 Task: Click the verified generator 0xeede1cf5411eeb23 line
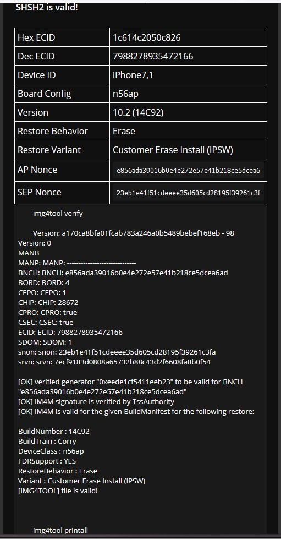tap(131, 386)
